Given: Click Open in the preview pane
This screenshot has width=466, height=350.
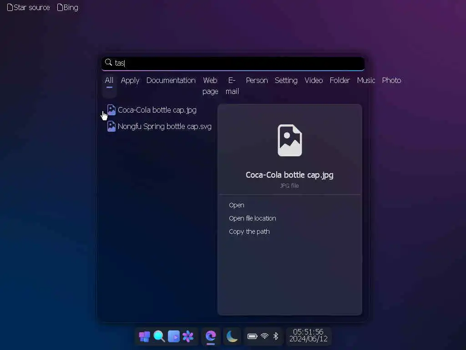Looking at the screenshot, I should (x=237, y=205).
